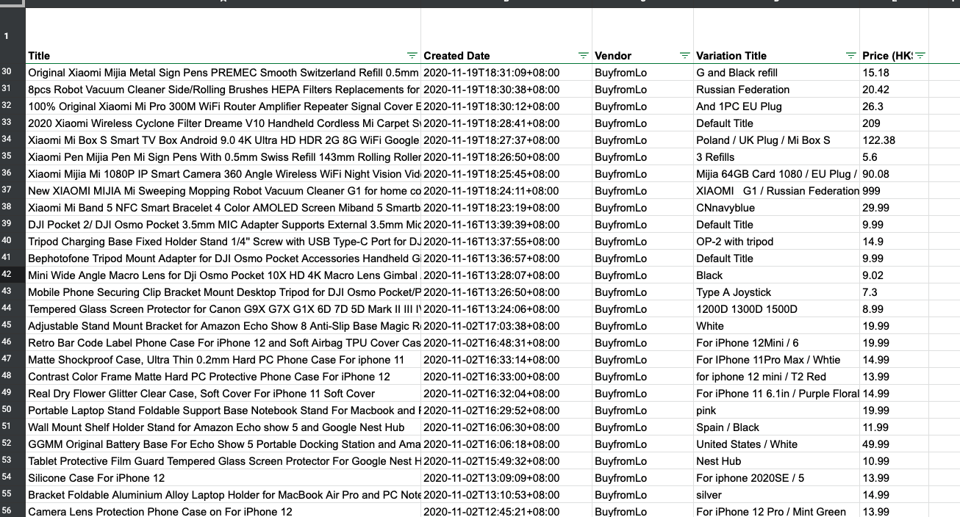Select the Type A Joystick variation cell

[x=776, y=292]
